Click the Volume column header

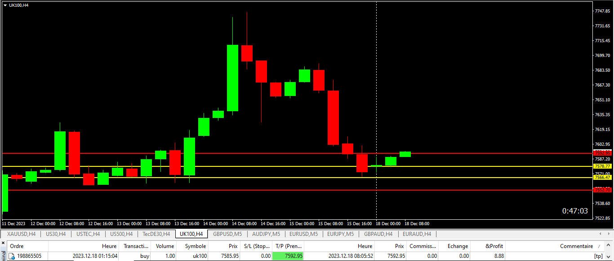tap(165, 246)
